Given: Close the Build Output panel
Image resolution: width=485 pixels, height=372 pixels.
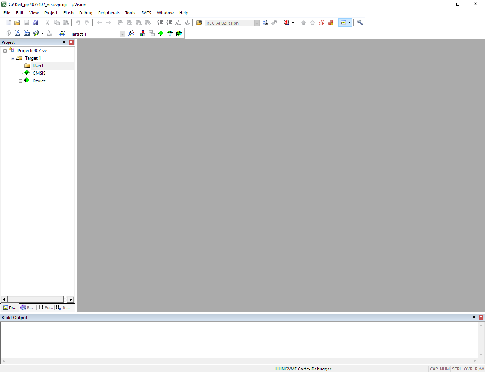Looking at the screenshot, I should [481, 318].
